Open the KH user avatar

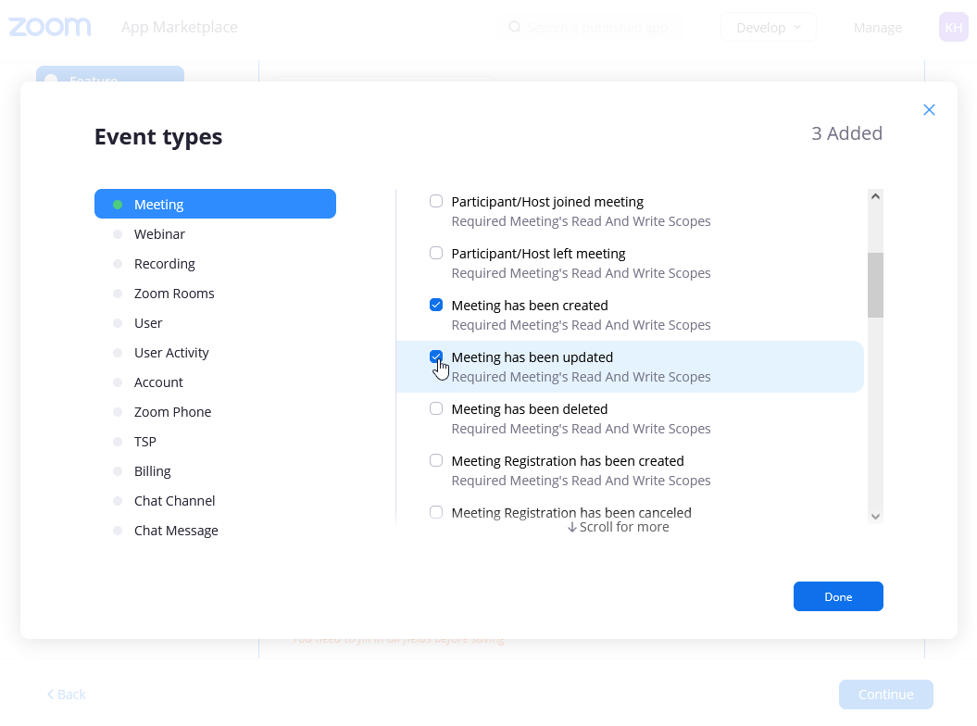click(953, 27)
